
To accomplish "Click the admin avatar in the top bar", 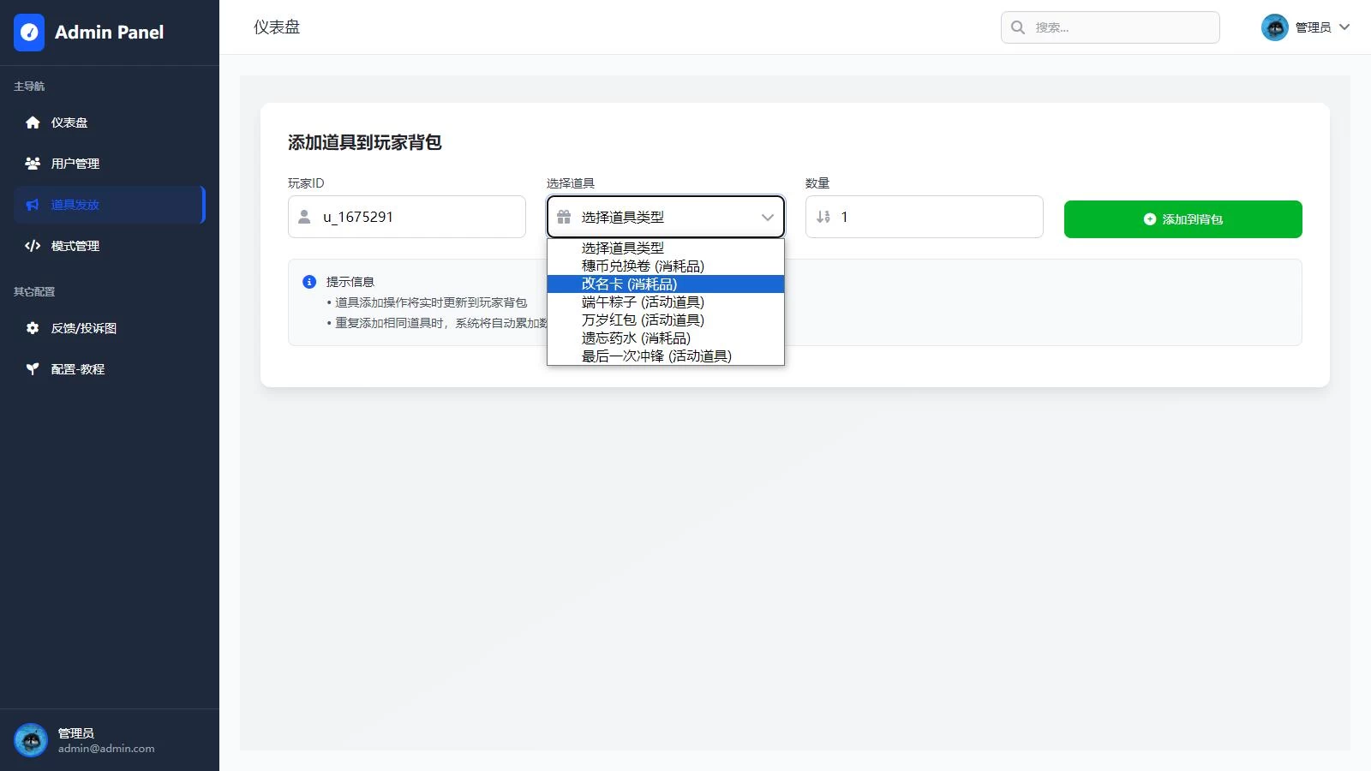I will (x=1274, y=27).
